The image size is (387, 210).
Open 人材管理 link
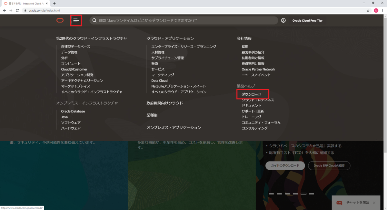pos(158,52)
